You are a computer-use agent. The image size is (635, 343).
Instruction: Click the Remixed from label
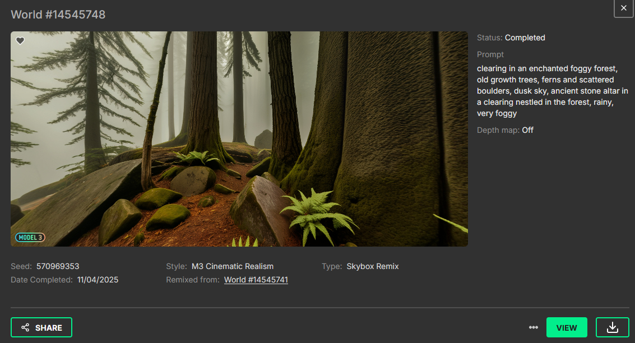(192, 280)
